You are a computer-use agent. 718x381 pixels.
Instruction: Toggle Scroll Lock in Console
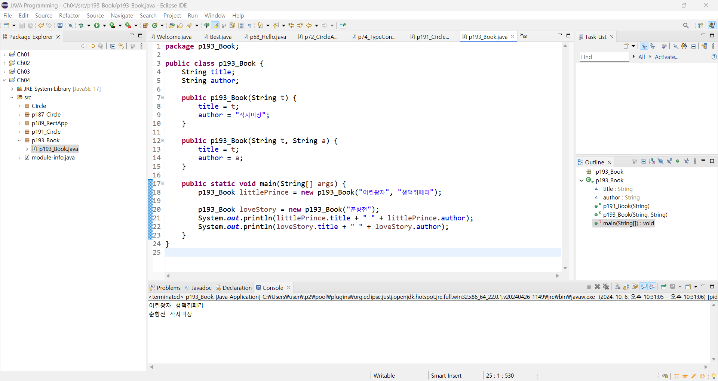pyautogui.click(x=626, y=286)
